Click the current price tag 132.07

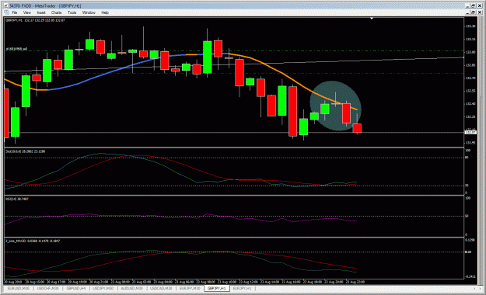470,133
